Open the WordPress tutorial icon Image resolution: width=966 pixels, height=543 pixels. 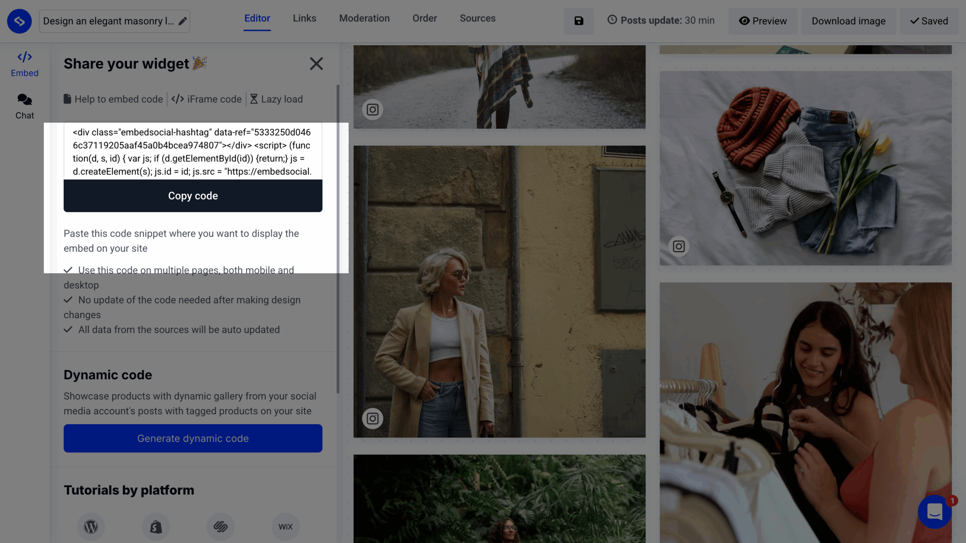91,526
